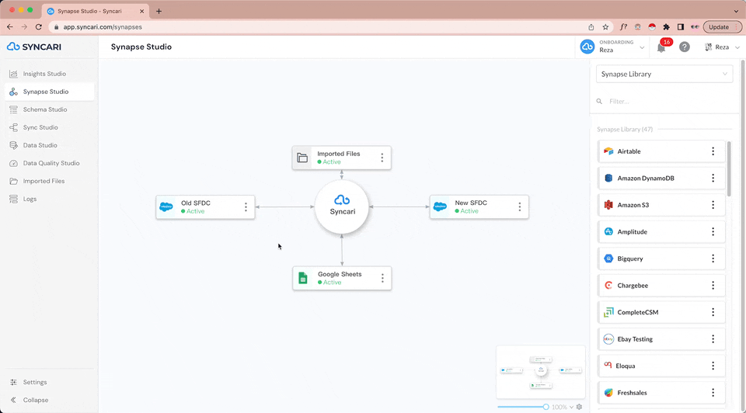Screen dimensions: 746x413
Task: Select Eloqua synapse card
Action: tap(661, 366)
